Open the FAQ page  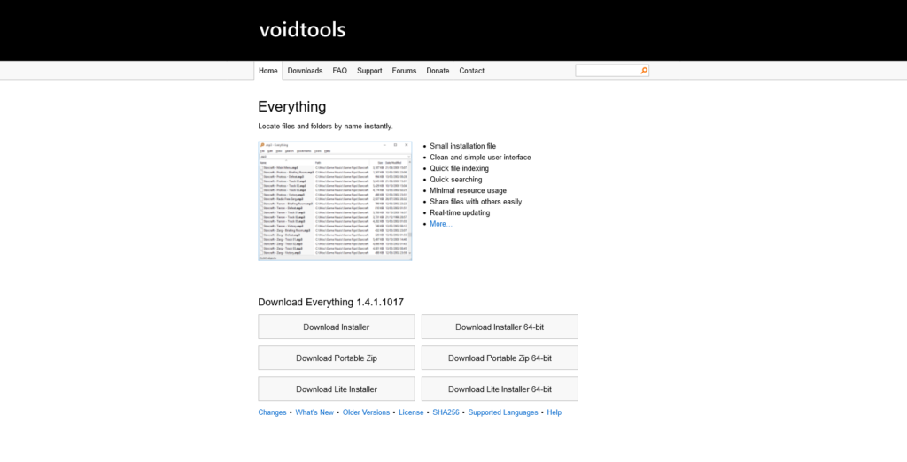[339, 71]
